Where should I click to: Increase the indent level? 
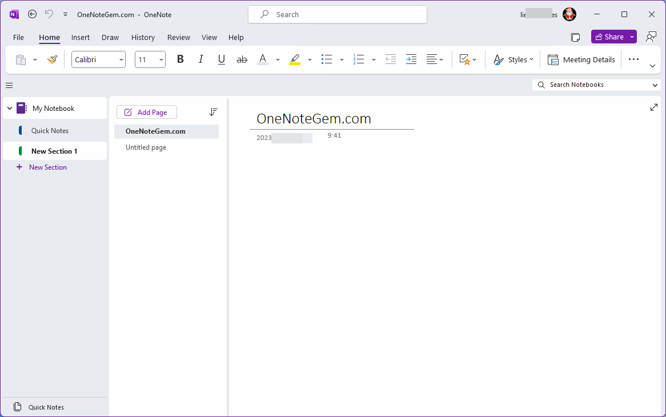pos(411,60)
